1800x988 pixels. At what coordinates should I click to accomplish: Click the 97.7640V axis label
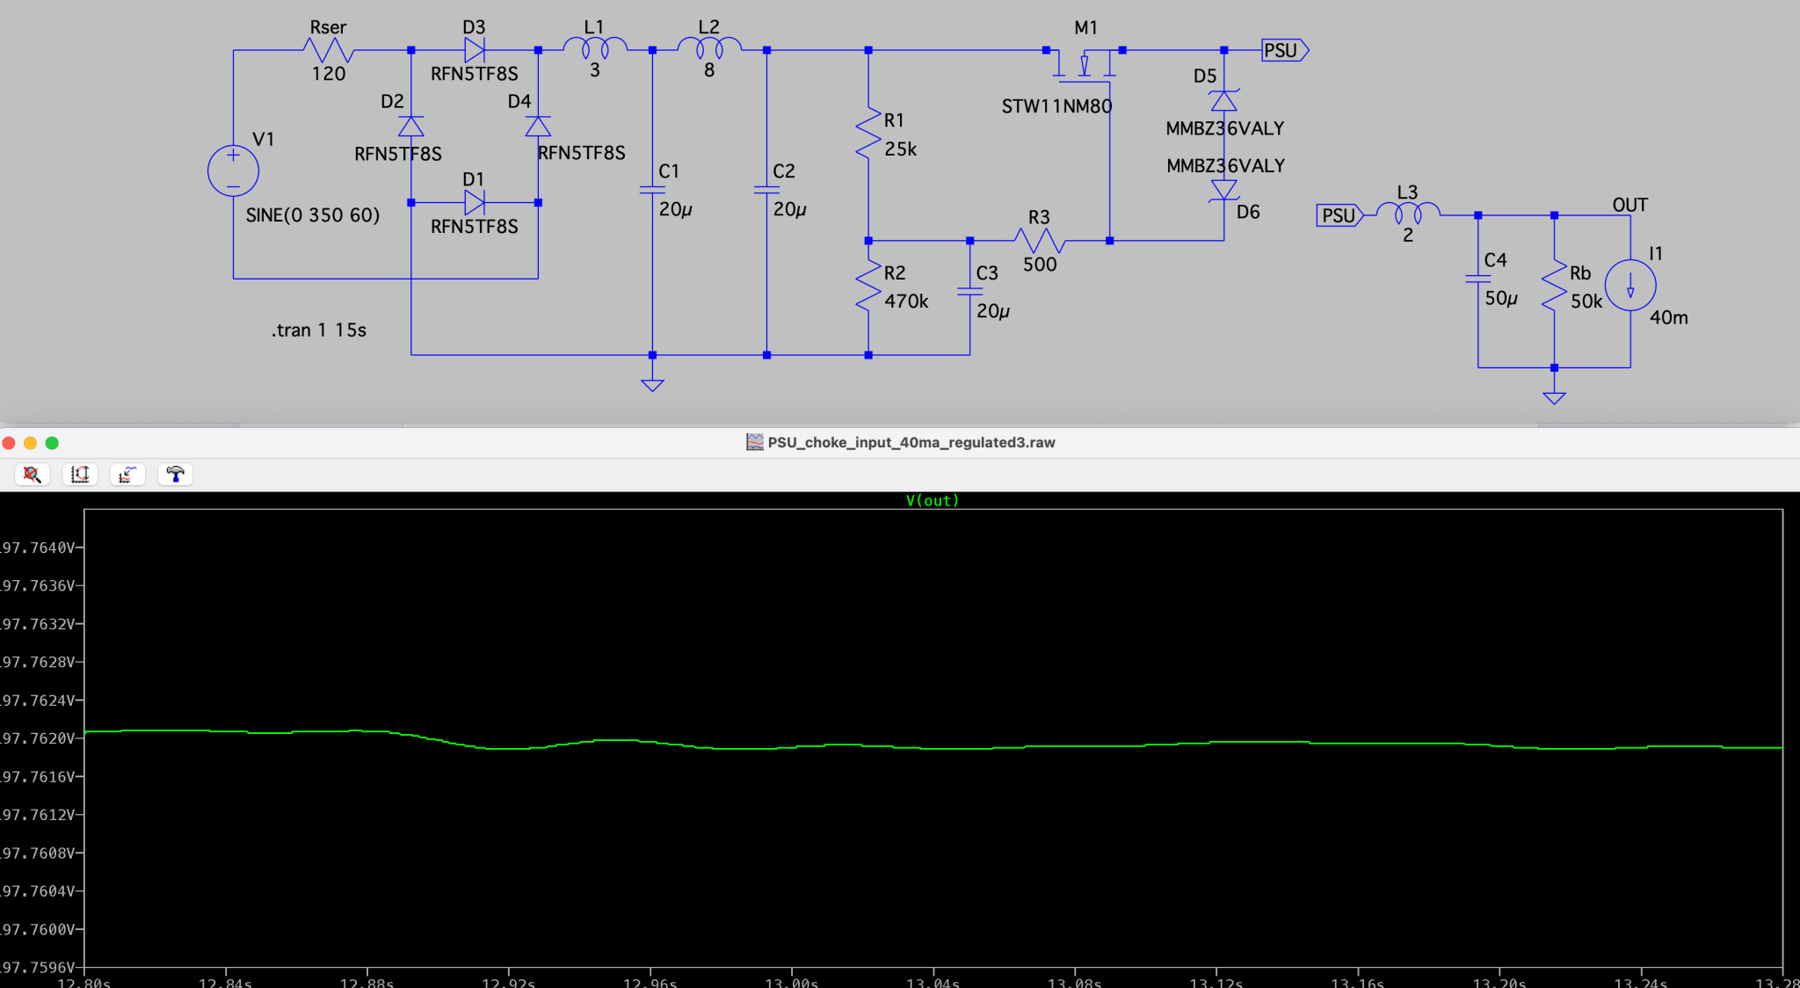coord(40,548)
